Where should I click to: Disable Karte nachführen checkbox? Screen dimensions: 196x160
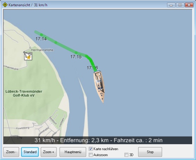click(x=90, y=149)
